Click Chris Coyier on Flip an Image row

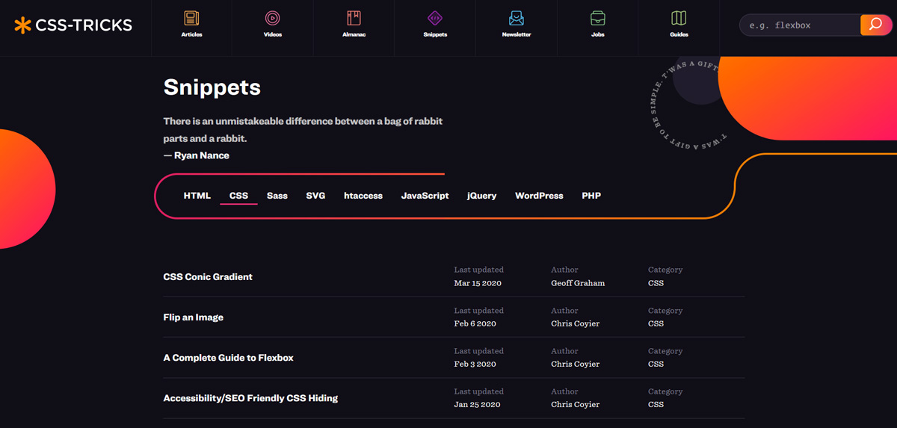(576, 324)
